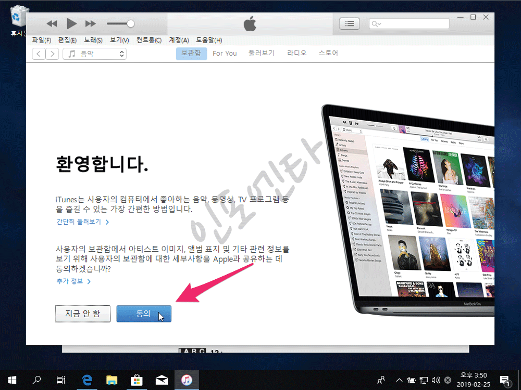Open the 보기(V) menu

tap(119, 40)
